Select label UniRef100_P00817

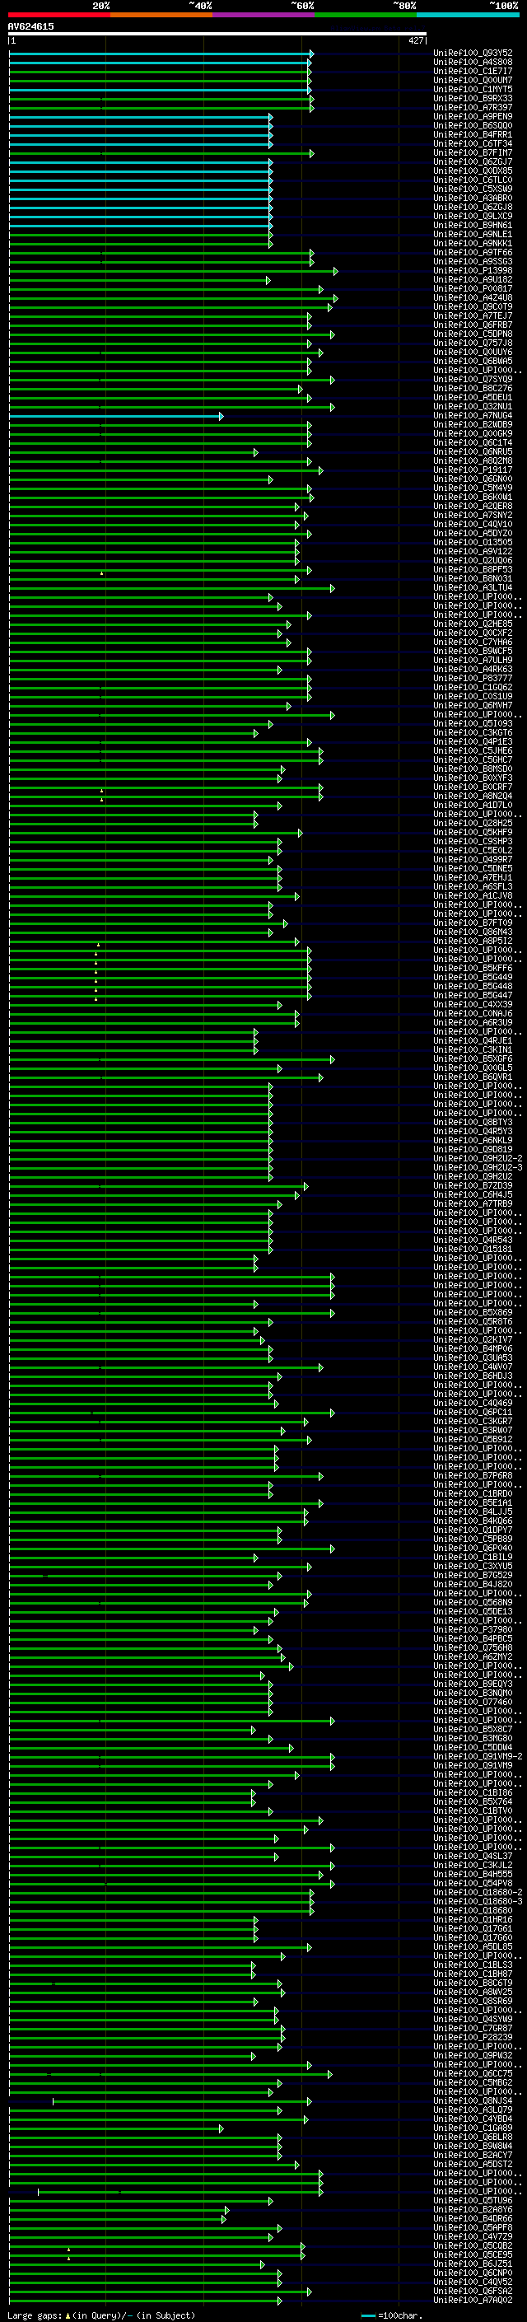473,288
